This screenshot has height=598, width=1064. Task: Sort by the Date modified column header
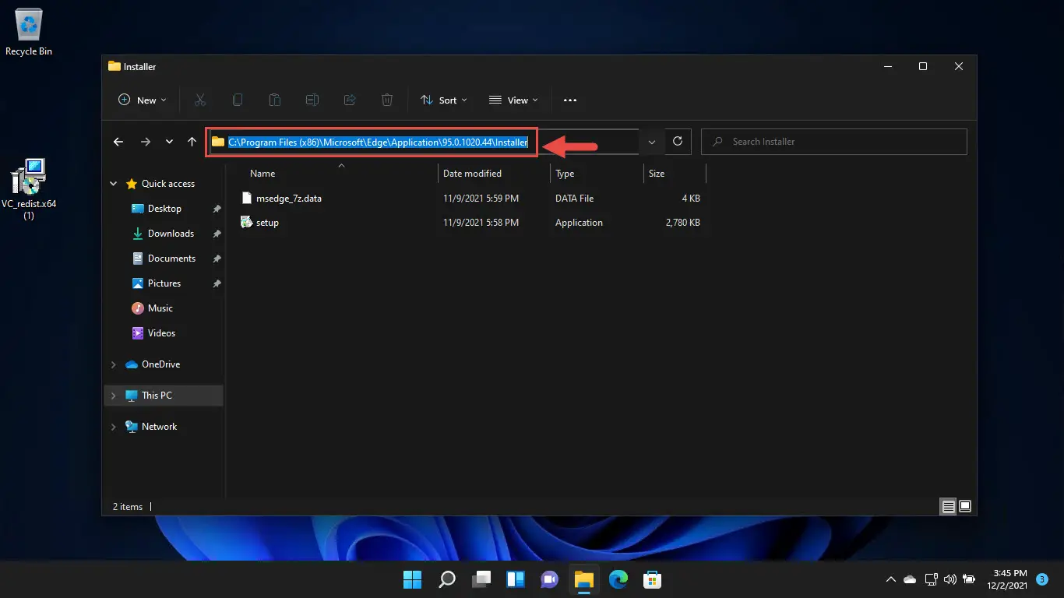(x=472, y=174)
